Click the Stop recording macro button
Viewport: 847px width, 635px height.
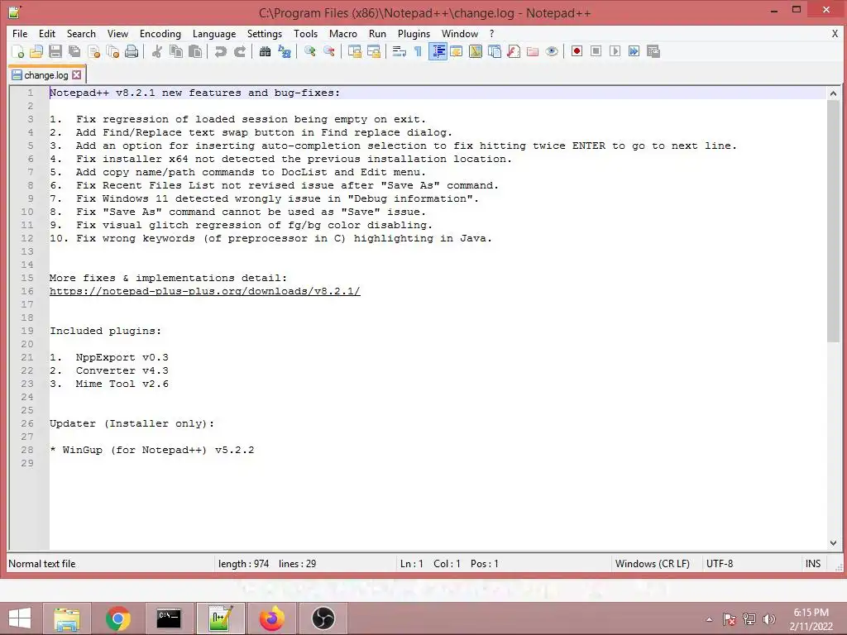[596, 51]
